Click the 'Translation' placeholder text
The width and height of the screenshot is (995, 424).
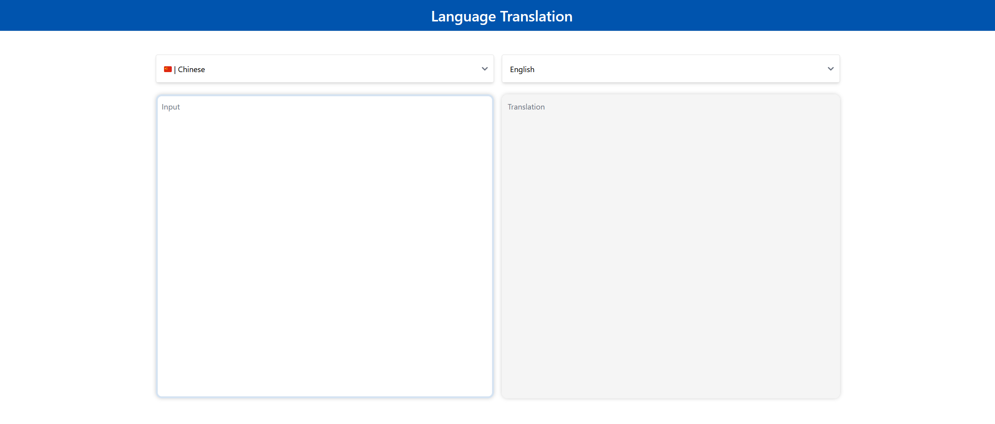(x=526, y=107)
